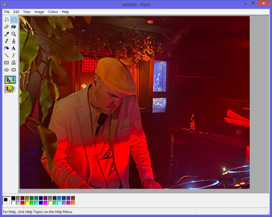This screenshot has height=217, width=272.
Task: Select the Brush tool
Action: (14, 41)
